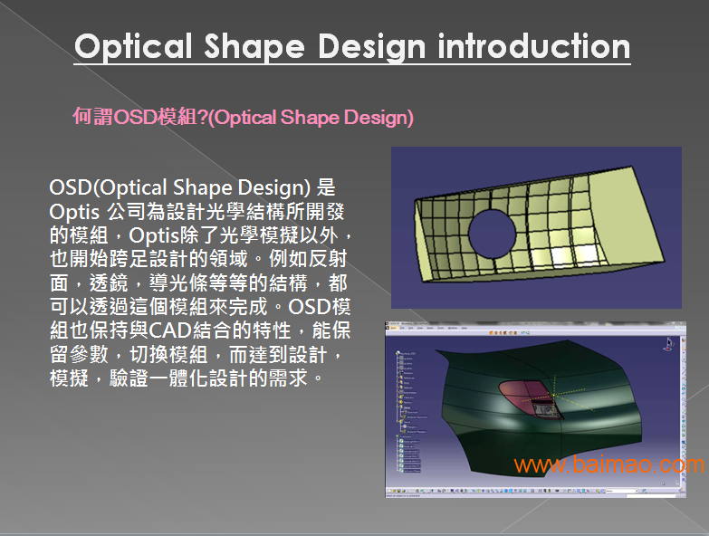Click the New document icon in CATIA's bottom toolbar
This screenshot has height=536, width=709.
[x=389, y=491]
